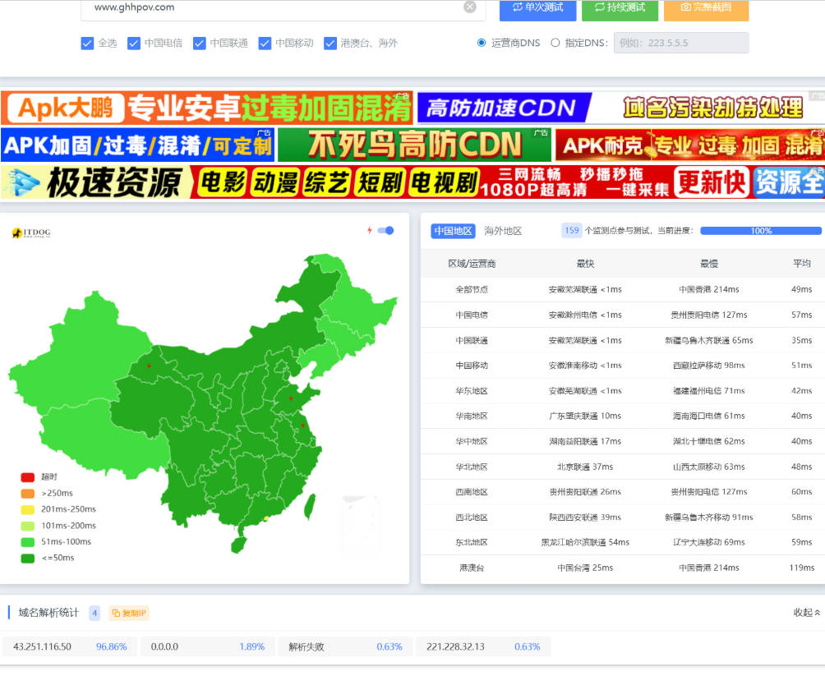Toggle the 中国电信 checkbox
The image size is (825, 676).
tap(134, 44)
